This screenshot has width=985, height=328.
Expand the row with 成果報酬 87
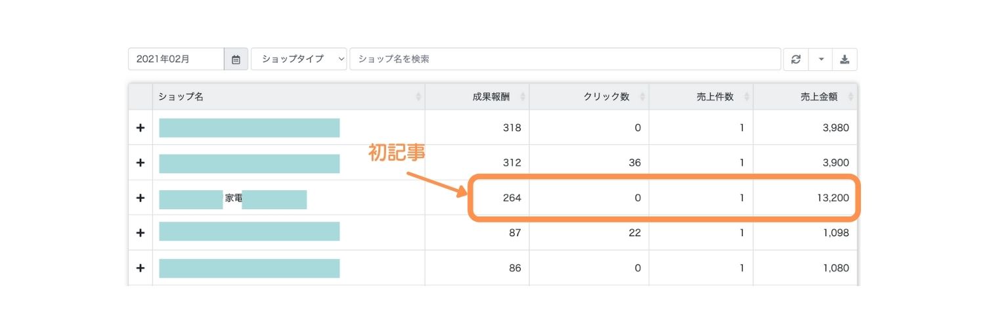click(x=140, y=233)
